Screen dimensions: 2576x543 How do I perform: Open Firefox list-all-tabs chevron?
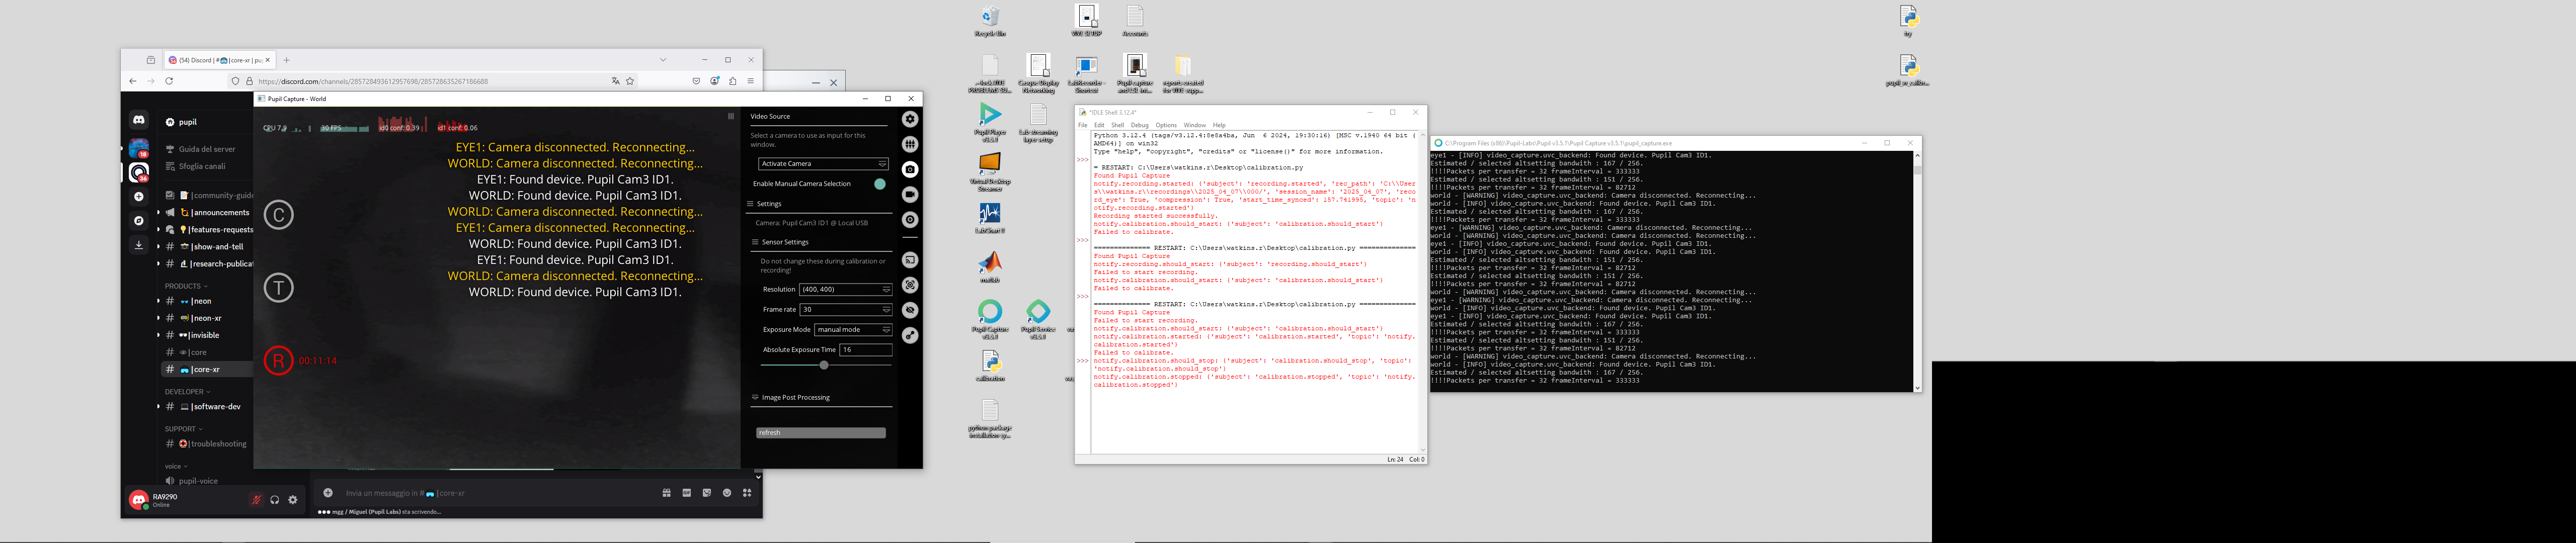(662, 60)
